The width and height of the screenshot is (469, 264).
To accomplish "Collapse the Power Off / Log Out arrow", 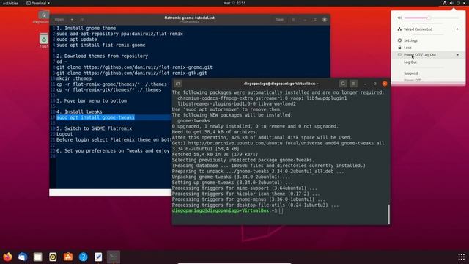I will [x=457, y=55].
